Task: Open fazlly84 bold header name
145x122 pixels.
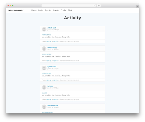Action: 50,86
